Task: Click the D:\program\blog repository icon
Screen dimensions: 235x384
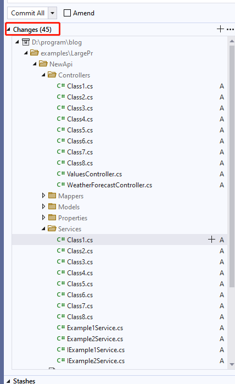Action: [26, 42]
